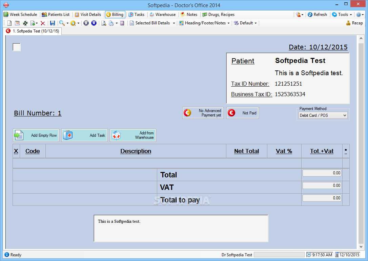The image size is (368, 261).
Task: Click the grey circled X icon
Action: pos(86,23)
